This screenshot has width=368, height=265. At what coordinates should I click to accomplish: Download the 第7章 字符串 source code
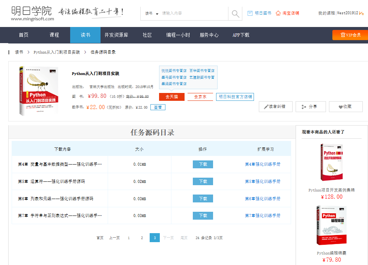point(203,216)
